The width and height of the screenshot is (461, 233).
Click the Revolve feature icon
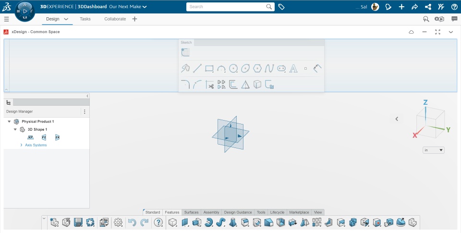click(209, 222)
